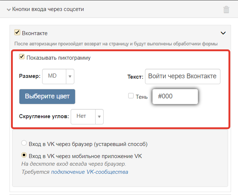Uncheck the Вконтакте checkbox
The height and width of the screenshot is (195, 238).
coord(17,32)
